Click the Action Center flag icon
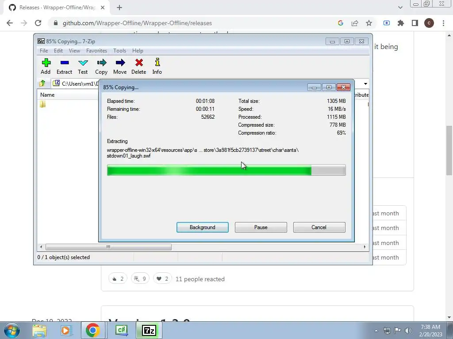Screen dimensions: 453x339 point(398,331)
